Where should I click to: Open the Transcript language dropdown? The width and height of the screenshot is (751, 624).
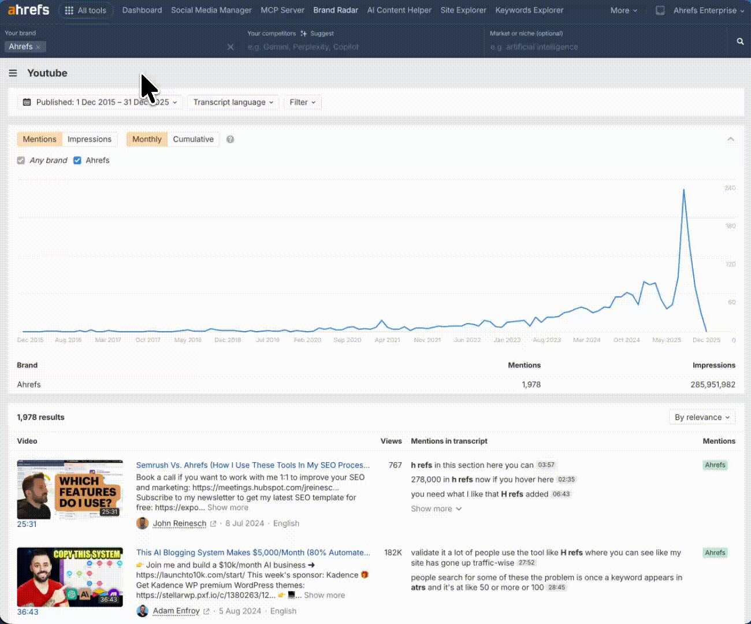pyautogui.click(x=233, y=102)
